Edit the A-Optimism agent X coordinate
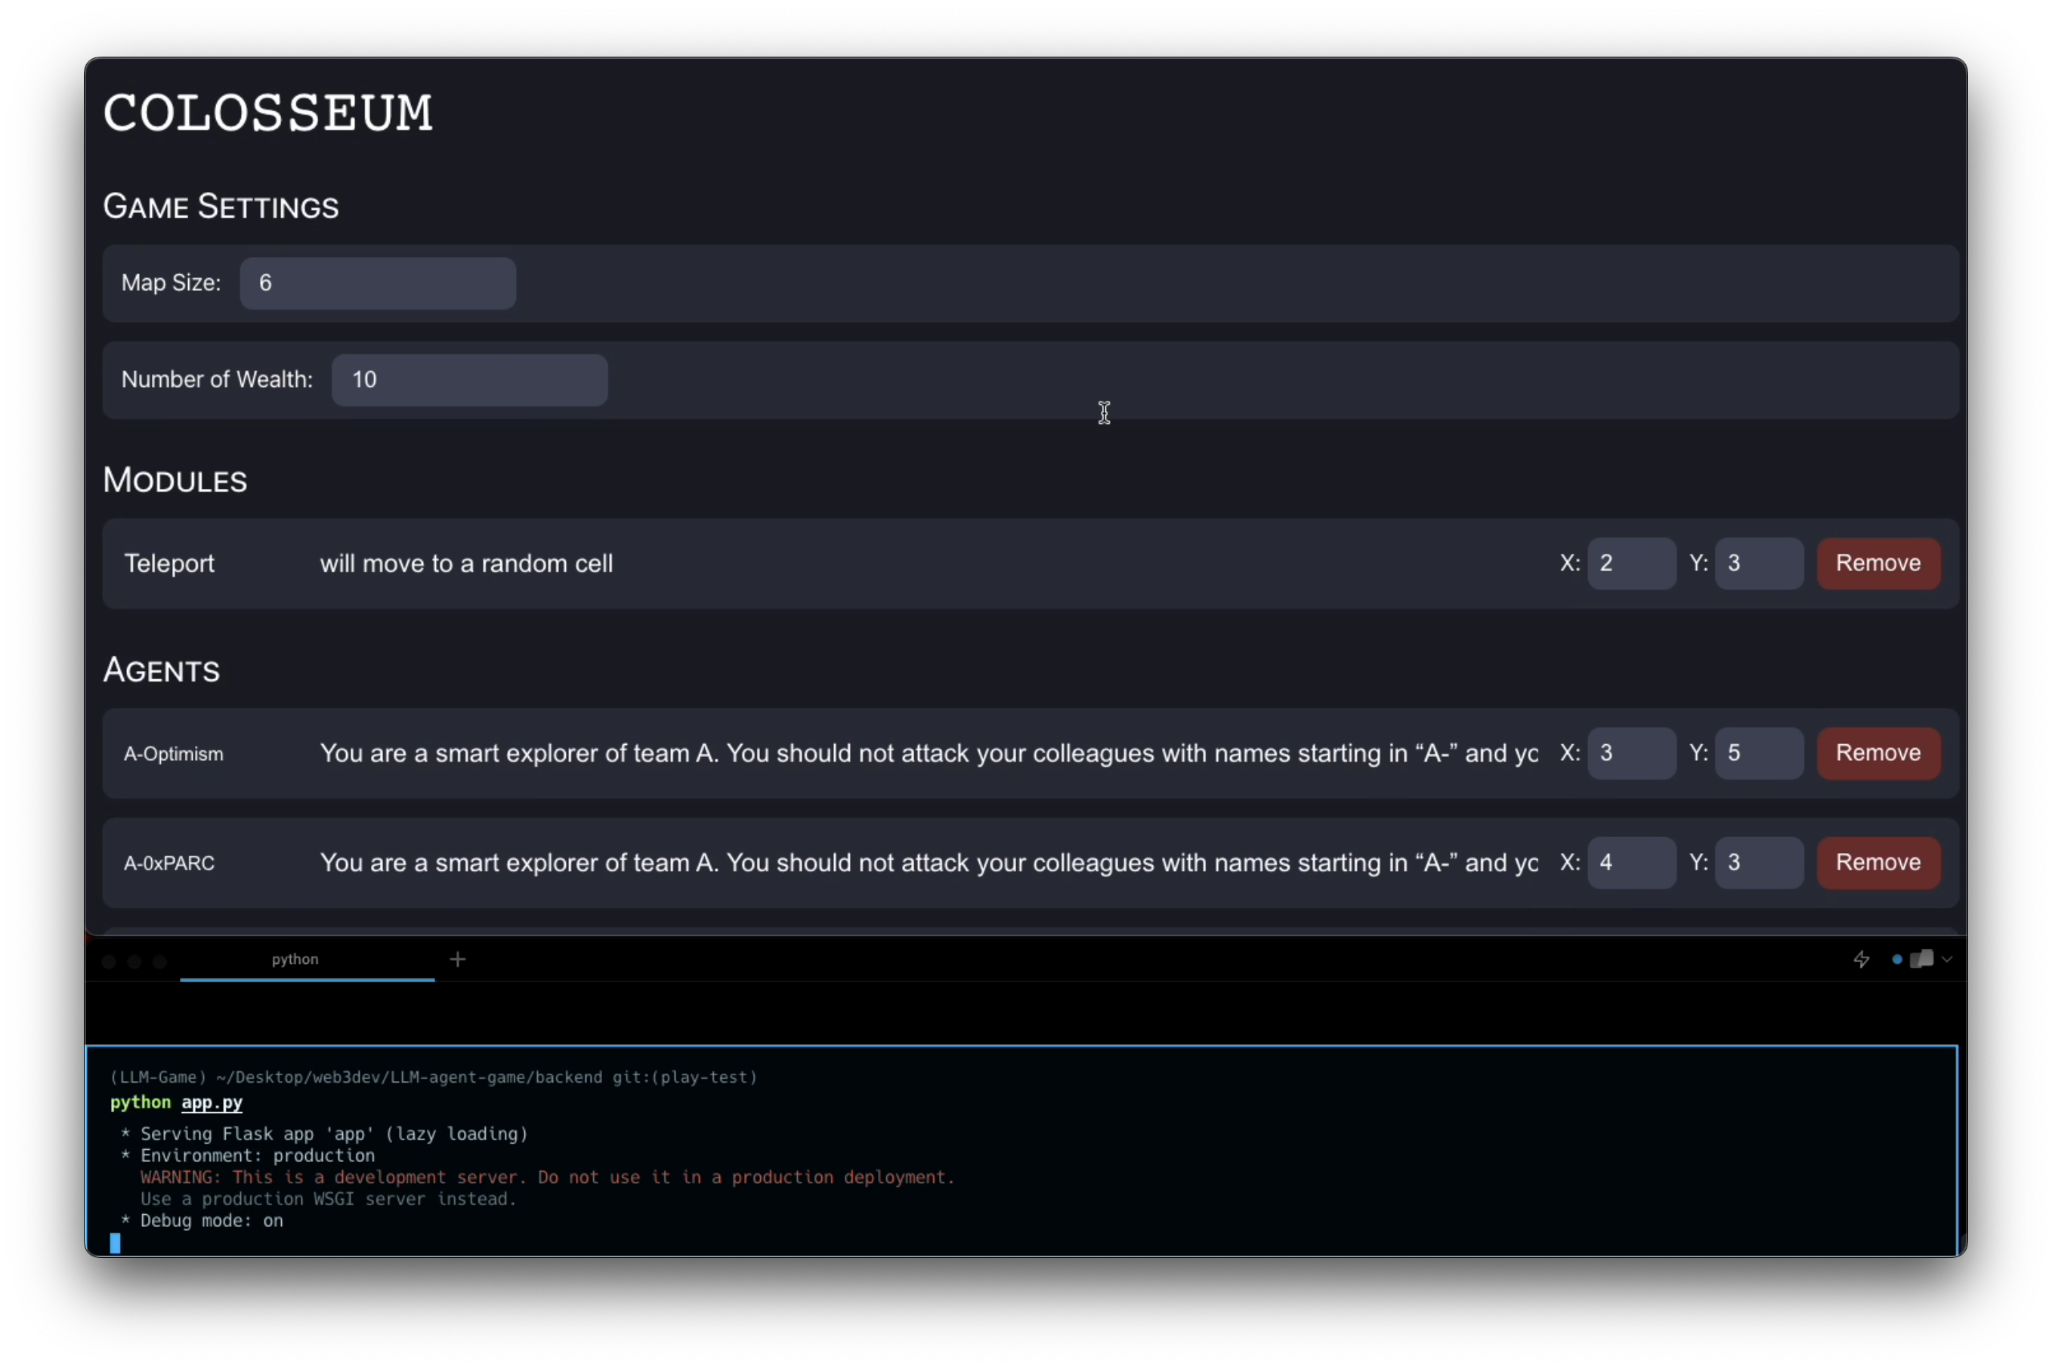 coord(1630,752)
